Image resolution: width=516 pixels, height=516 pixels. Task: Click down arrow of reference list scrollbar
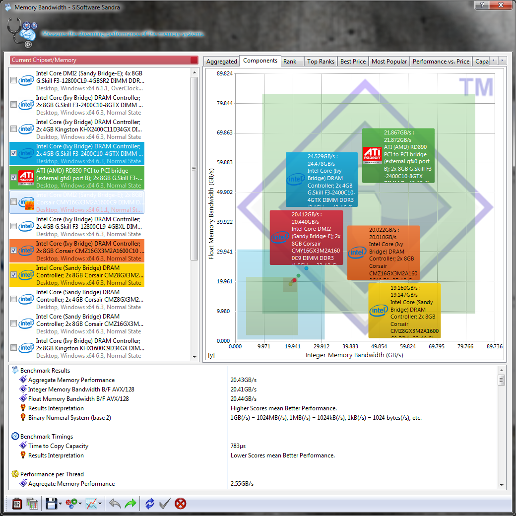[x=194, y=357]
